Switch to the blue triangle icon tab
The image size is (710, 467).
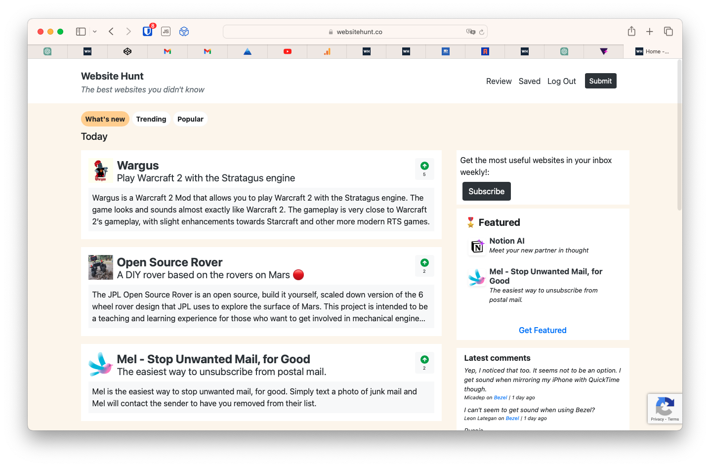coord(248,51)
